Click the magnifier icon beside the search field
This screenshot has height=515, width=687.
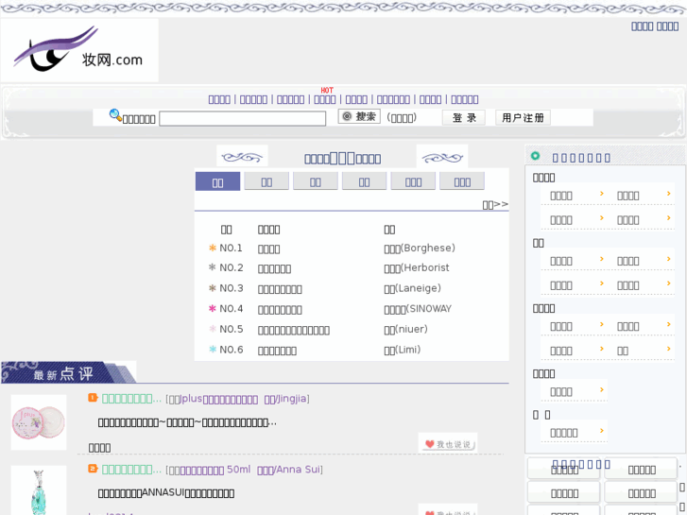coord(115,115)
